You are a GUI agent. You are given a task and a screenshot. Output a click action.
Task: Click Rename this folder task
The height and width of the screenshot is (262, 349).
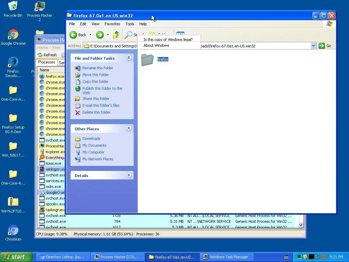98,68
